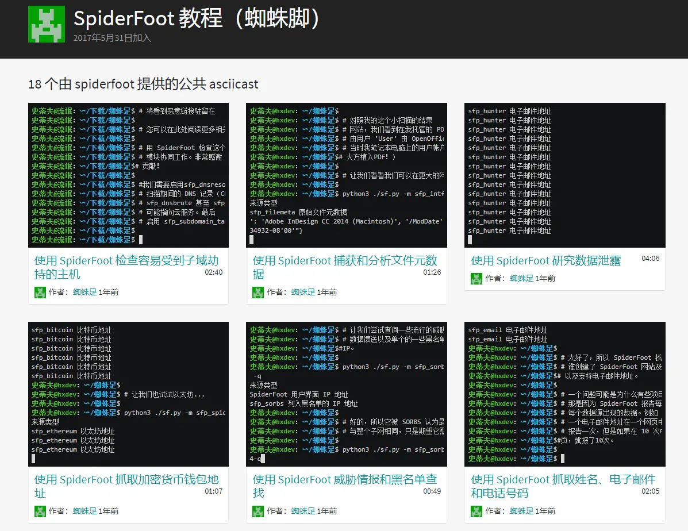The width and height of the screenshot is (688, 531).
Task: Open the sfp_hunter email address thumbnail
Action: 564,175
